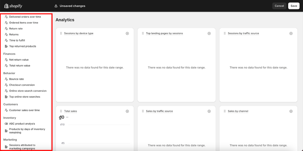Viewport: 303px width, 151px height.
Task: Select the Total return value metric
Action: (x=20, y=66)
